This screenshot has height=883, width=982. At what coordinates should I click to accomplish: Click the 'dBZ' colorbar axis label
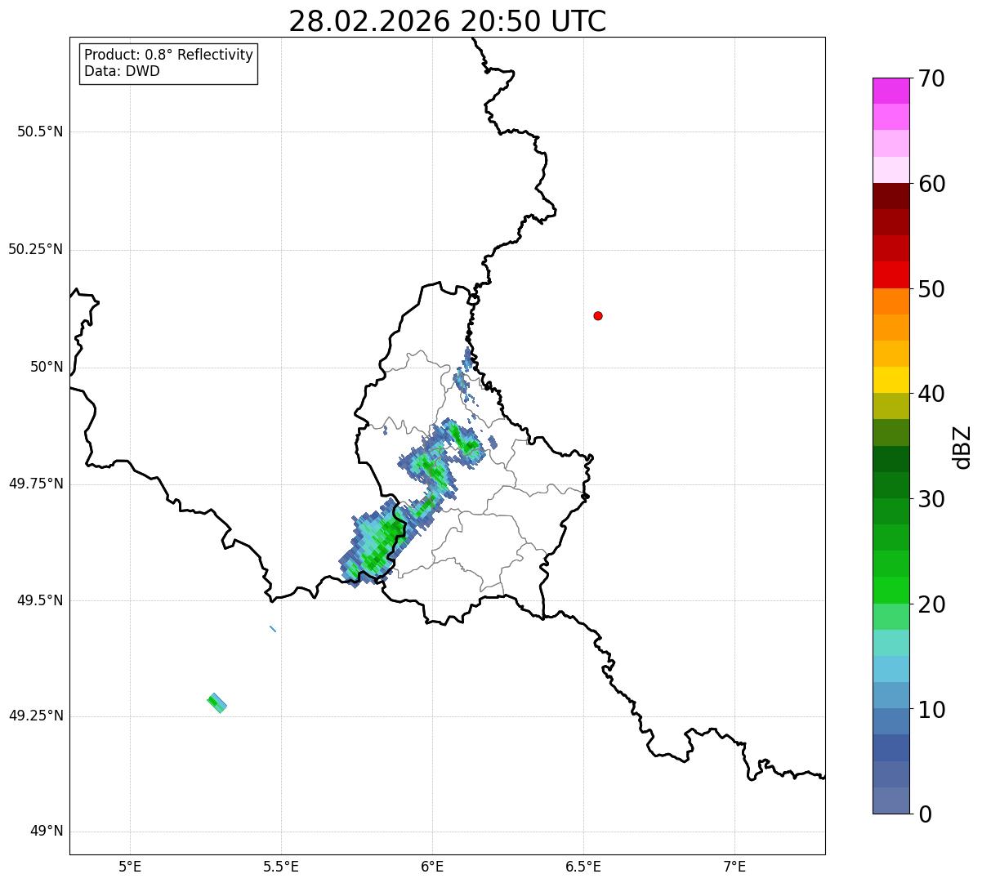pyautogui.click(x=962, y=446)
